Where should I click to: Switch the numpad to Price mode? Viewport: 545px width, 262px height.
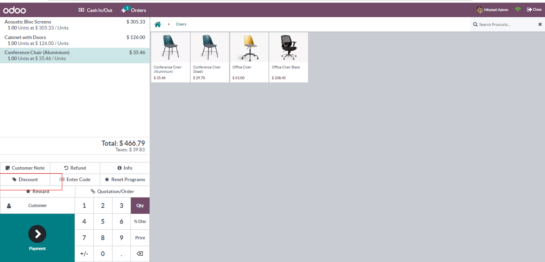140,238
